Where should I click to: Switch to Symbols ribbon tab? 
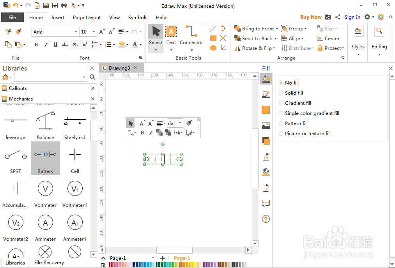point(138,18)
